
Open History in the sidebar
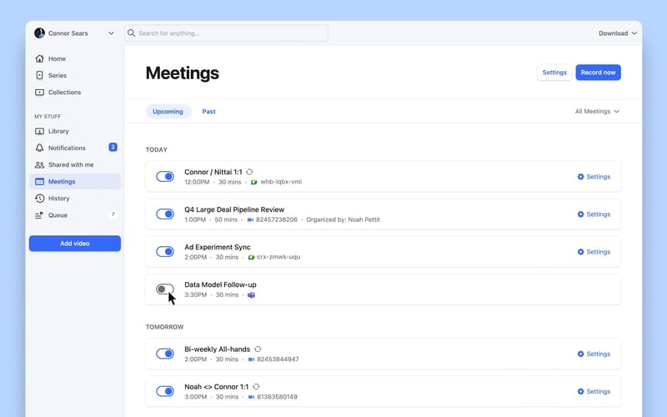point(75,198)
